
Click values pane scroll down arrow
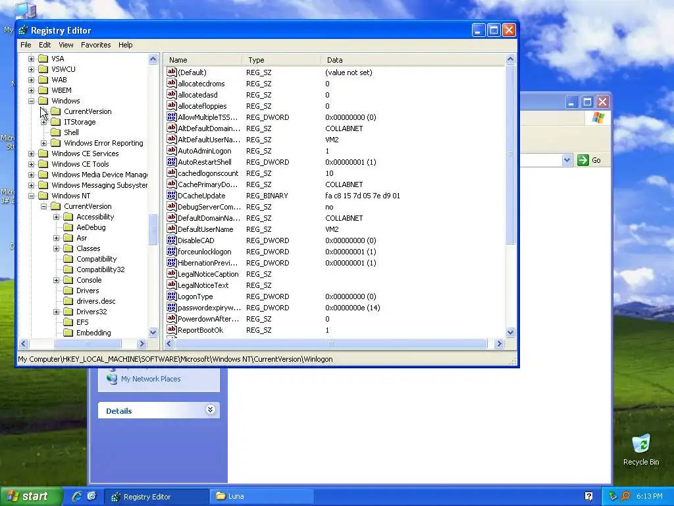click(x=510, y=332)
